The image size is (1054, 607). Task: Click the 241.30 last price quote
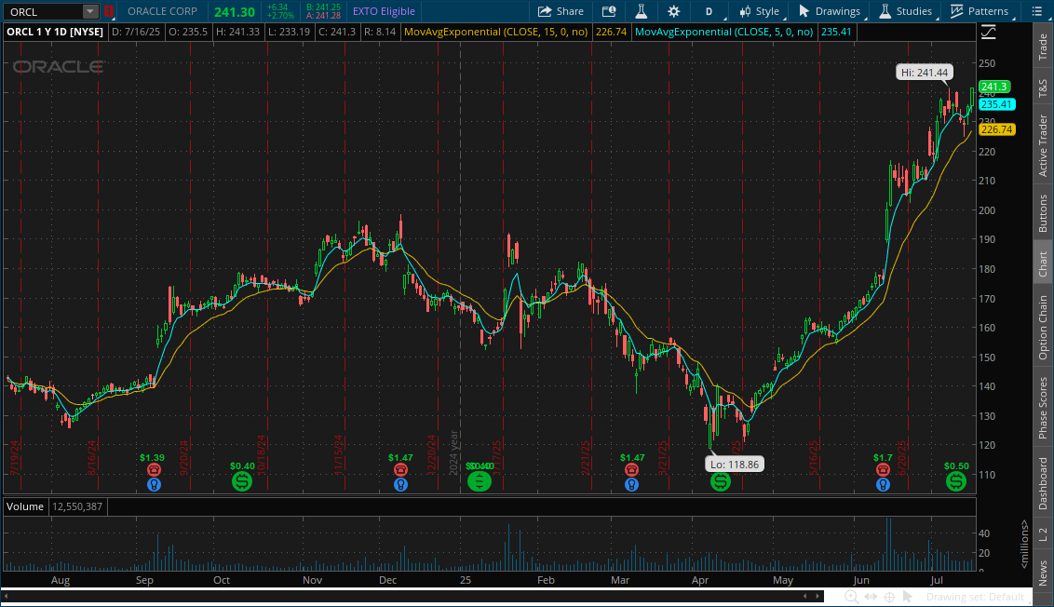pyautogui.click(x=235, y=12)
